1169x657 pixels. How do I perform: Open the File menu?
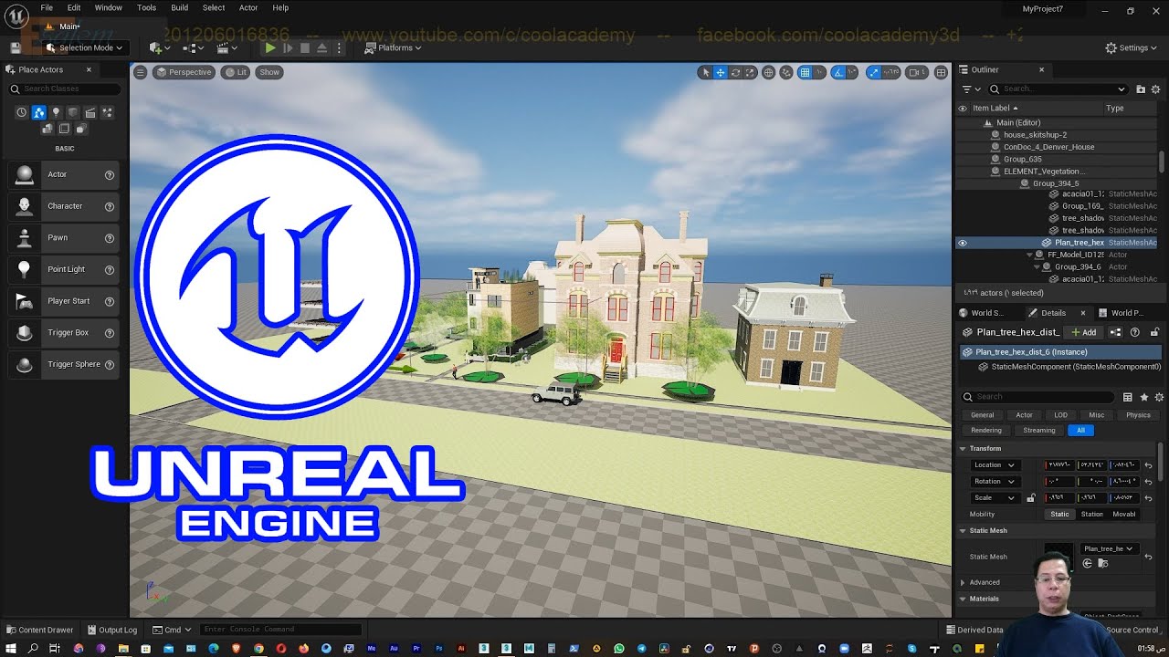(x=47, y=7)
